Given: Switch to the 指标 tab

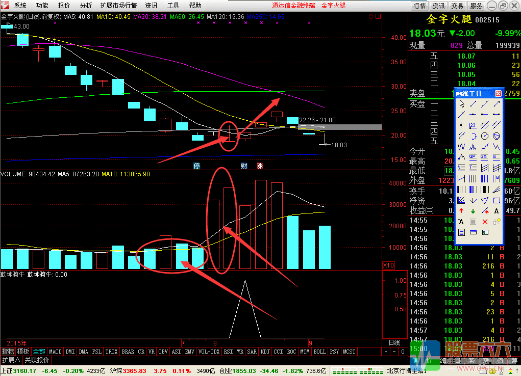Looking at the screenshot, I should click(8, 352).
